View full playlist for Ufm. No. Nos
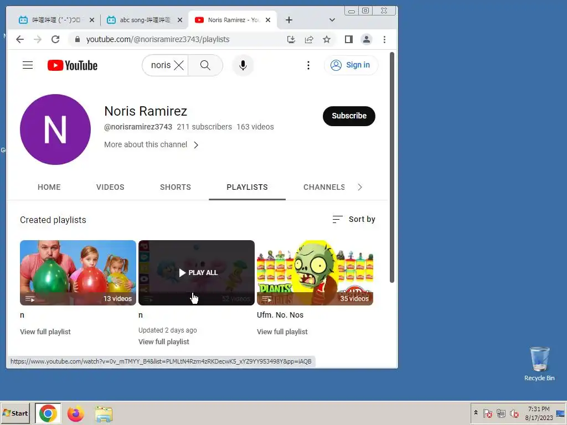 click(282, 332)
